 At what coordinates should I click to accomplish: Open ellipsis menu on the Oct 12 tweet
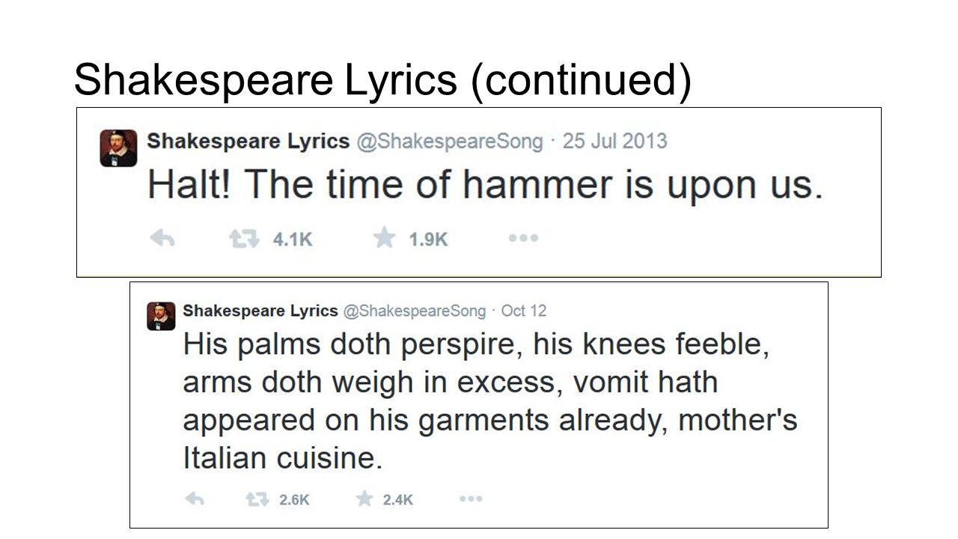pyautogui.click(x=471, y=499)
